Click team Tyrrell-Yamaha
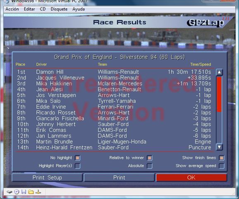This screenshot has height=199, width=239. (x=117, y=101)
